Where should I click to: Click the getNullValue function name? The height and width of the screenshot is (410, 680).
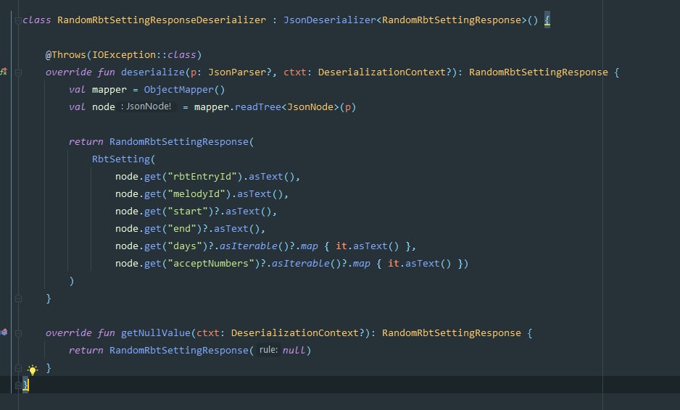pos(156,332)
